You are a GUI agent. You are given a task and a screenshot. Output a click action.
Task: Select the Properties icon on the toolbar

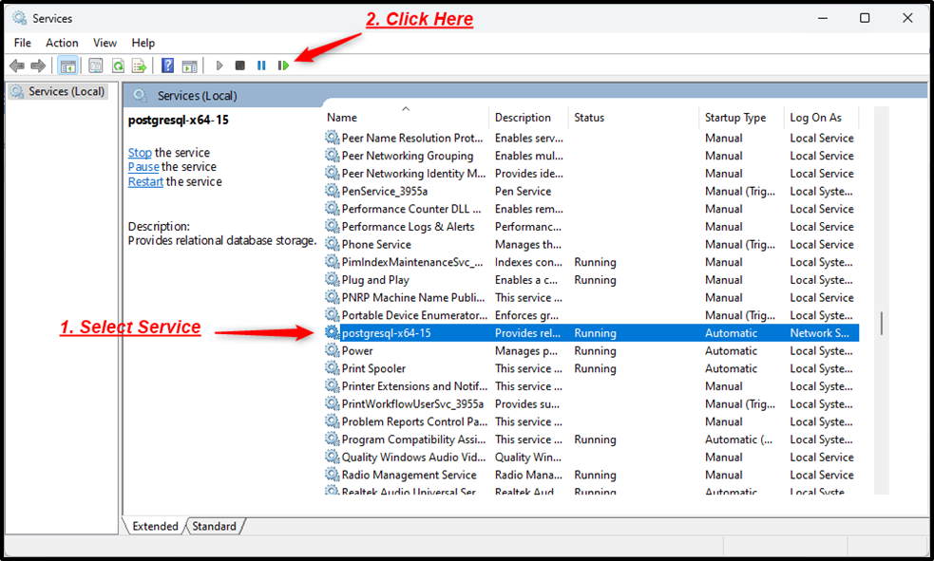96,65
